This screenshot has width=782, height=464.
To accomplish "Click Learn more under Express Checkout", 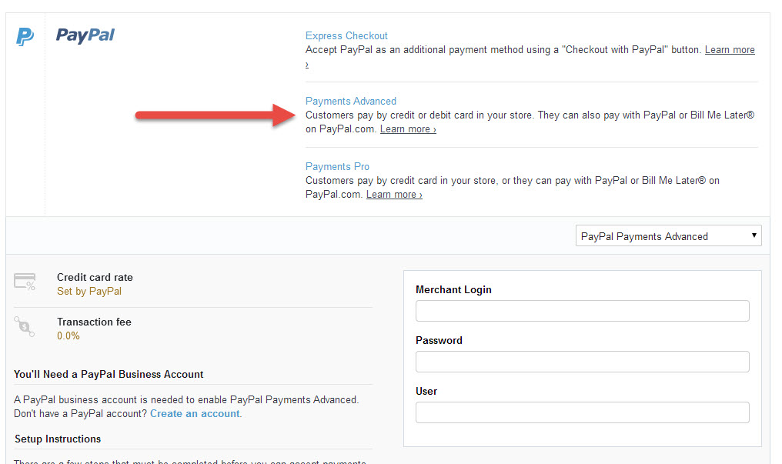I will click(x=730, y=50).
